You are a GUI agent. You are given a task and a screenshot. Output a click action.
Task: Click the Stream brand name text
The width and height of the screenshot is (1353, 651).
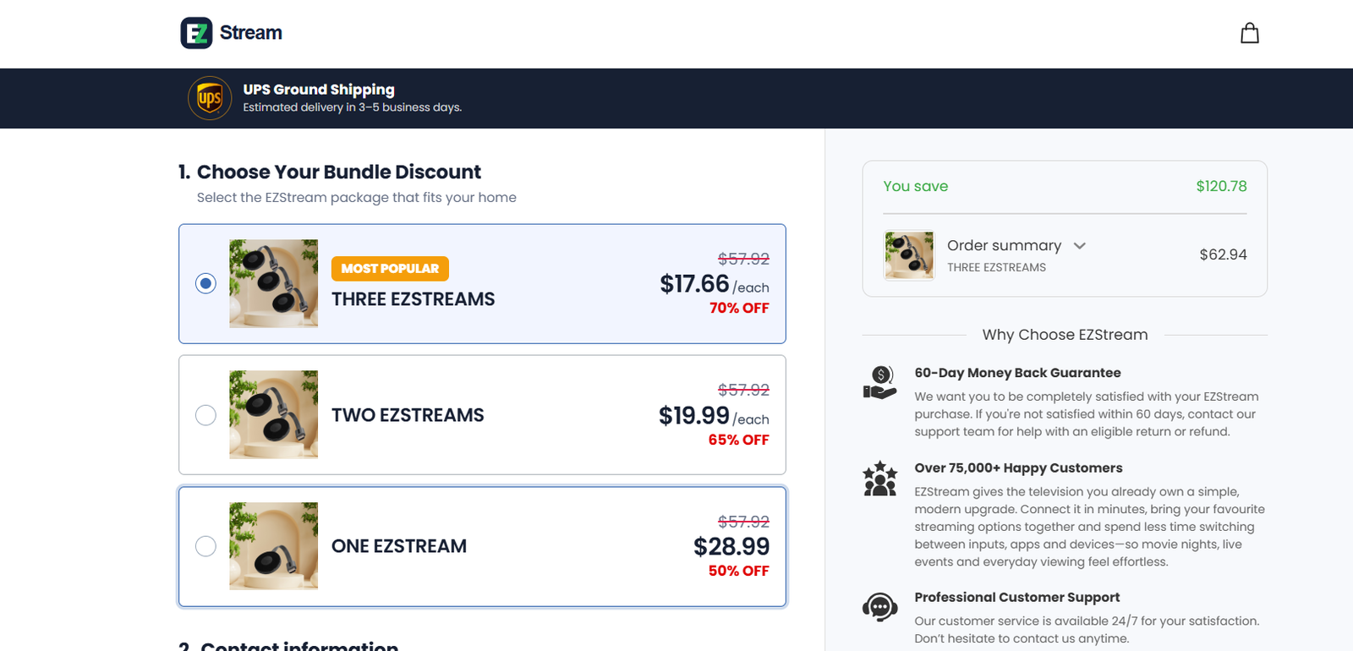251,33
